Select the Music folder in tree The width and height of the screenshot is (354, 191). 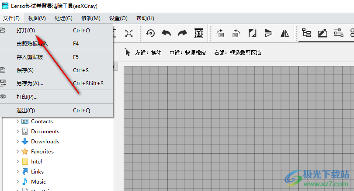[x=38, y=182]
